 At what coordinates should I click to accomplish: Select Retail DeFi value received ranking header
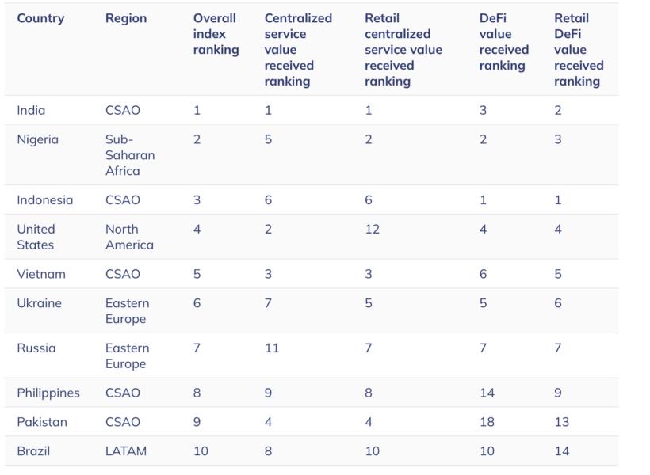[579, 49]
